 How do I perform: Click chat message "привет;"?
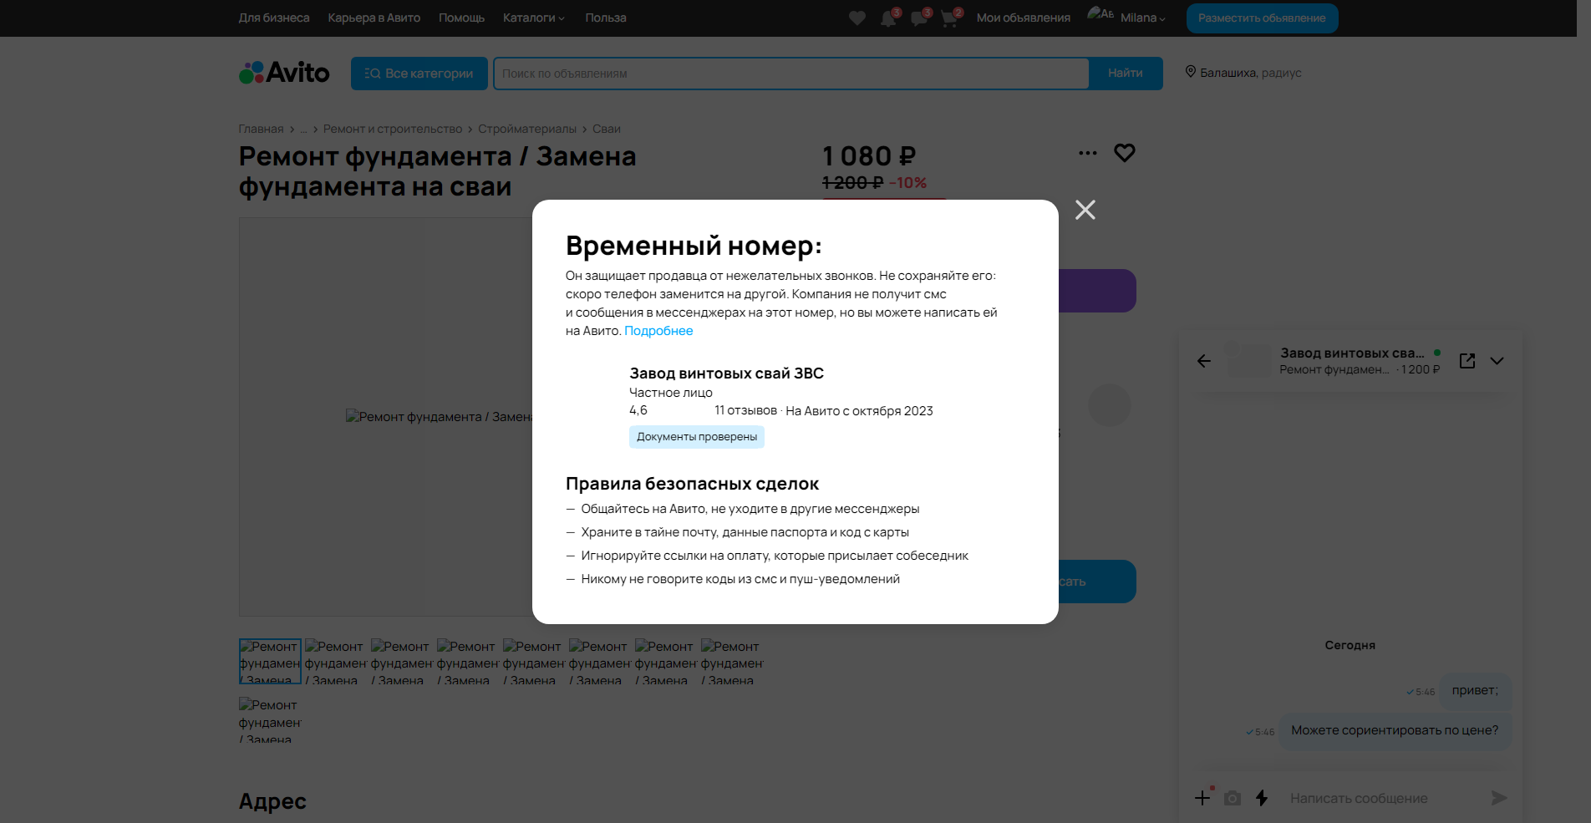tap(1475, 691)
